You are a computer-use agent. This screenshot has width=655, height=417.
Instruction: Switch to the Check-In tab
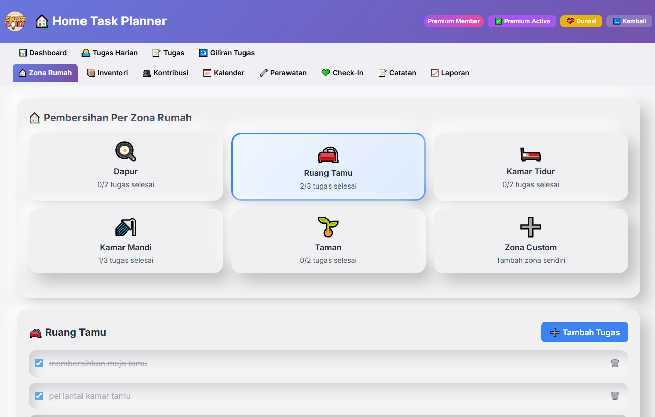[x=343, y=73]
